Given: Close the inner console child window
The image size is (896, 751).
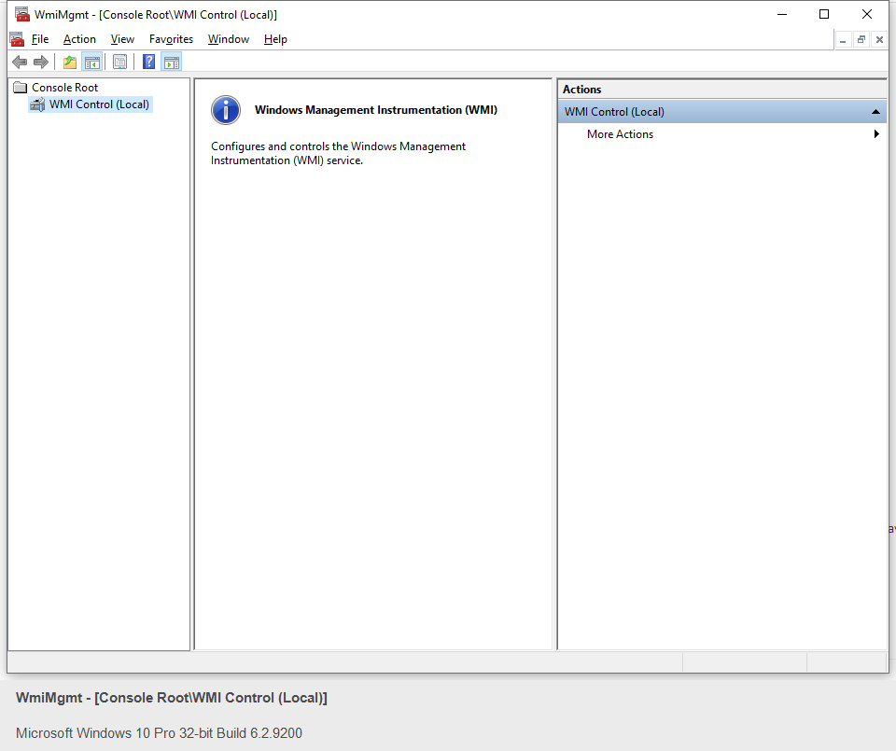Looking at the screenshot, I should click(x=879, y=40).
